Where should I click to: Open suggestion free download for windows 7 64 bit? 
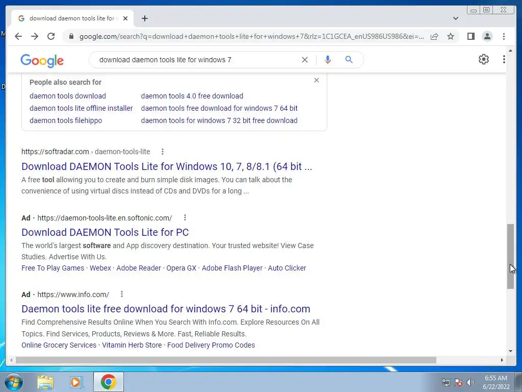(x=219, y=108)
